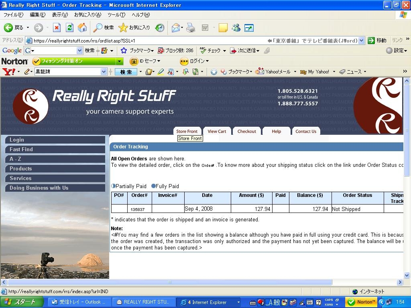Expand the Google search box dropdown
This screenshot has height=308, width=411.
coord(80,51)
